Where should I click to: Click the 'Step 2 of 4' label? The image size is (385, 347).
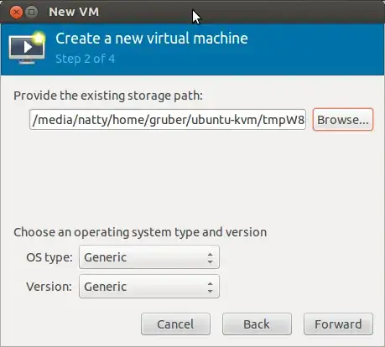coord(85,59)
